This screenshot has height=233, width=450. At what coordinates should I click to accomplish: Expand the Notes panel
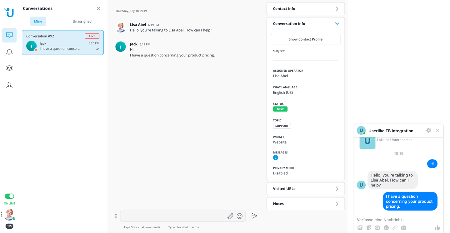pos(305,204)
